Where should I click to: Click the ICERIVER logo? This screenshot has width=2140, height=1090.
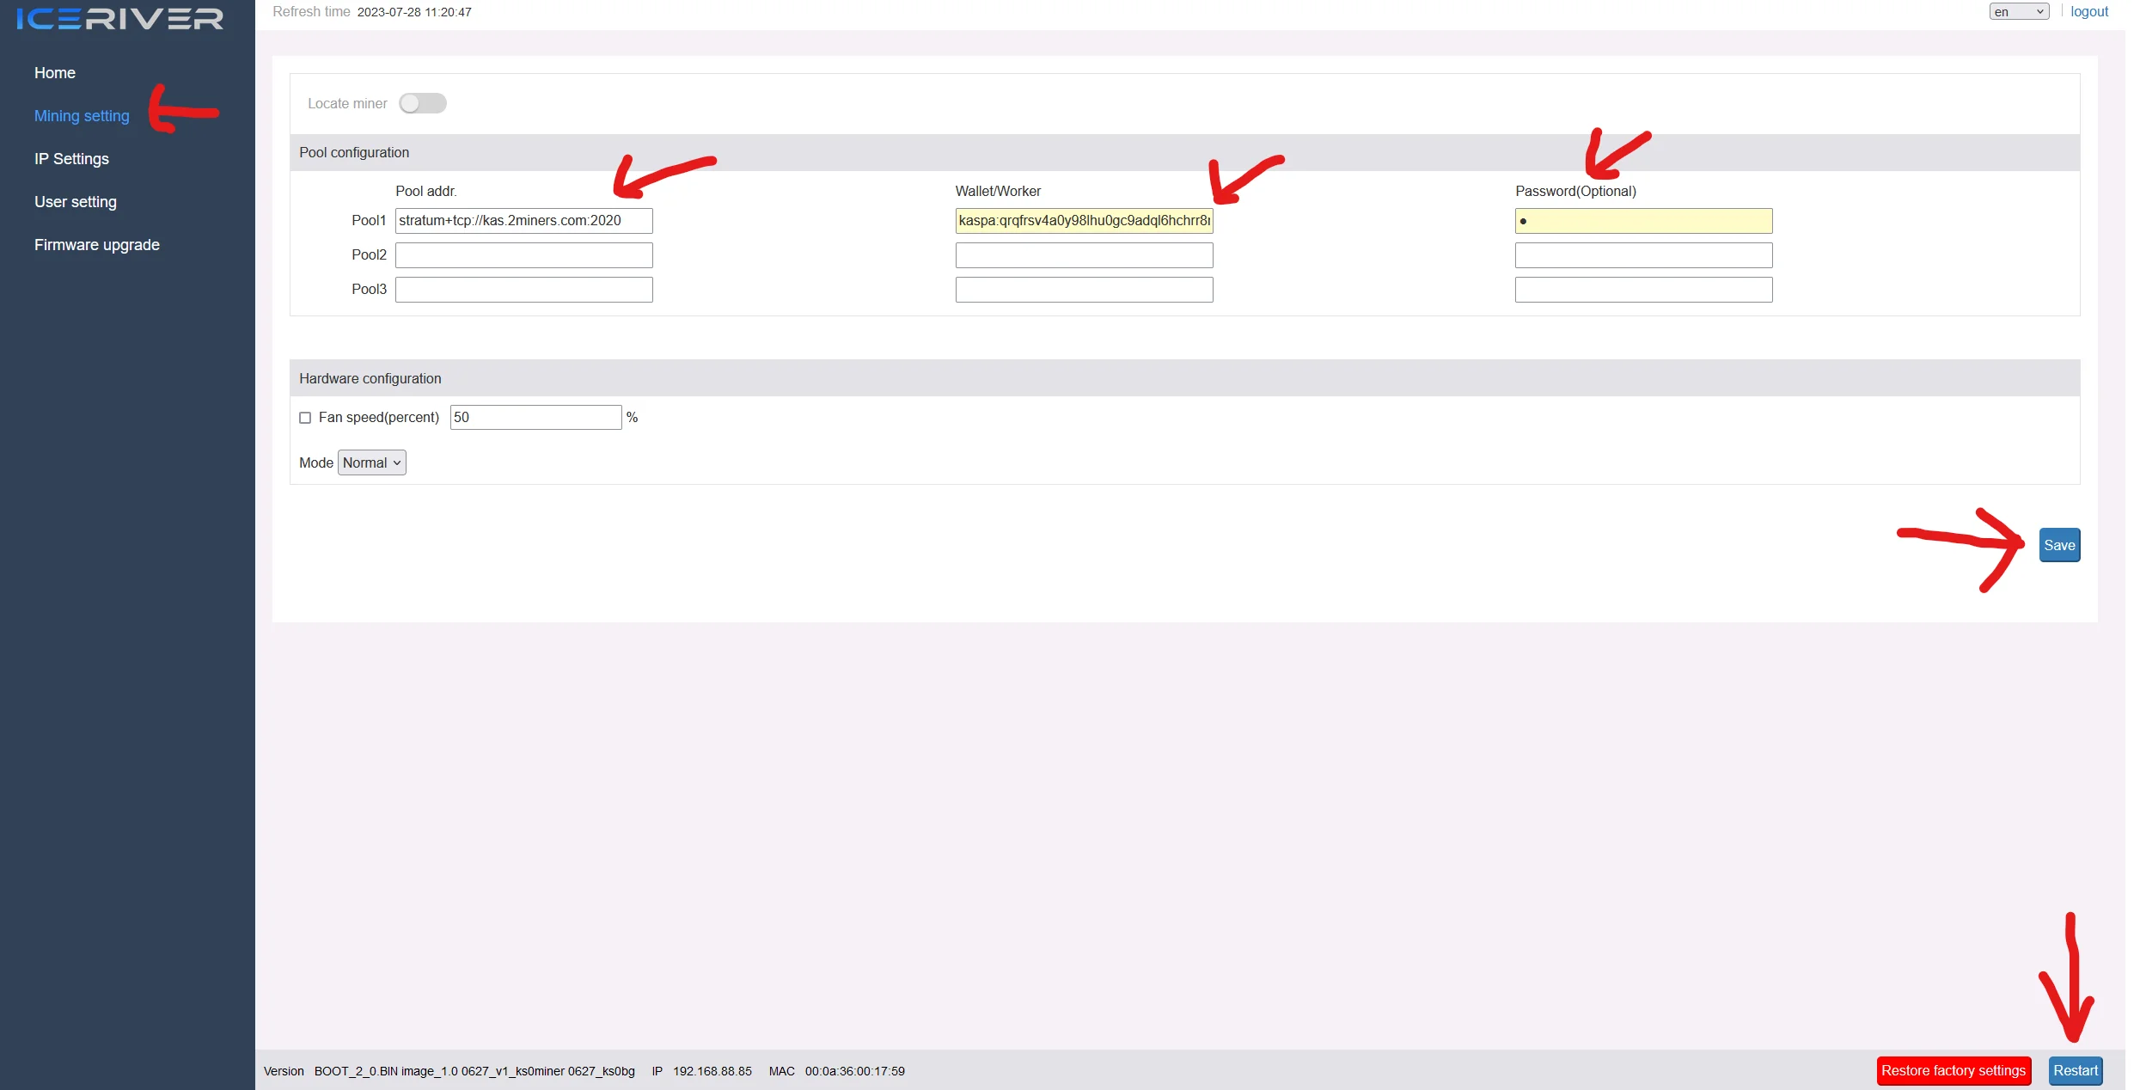[120, 18]
